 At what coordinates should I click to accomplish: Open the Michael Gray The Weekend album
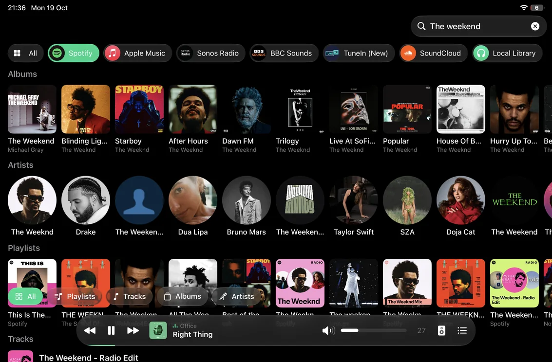point(32,109)
